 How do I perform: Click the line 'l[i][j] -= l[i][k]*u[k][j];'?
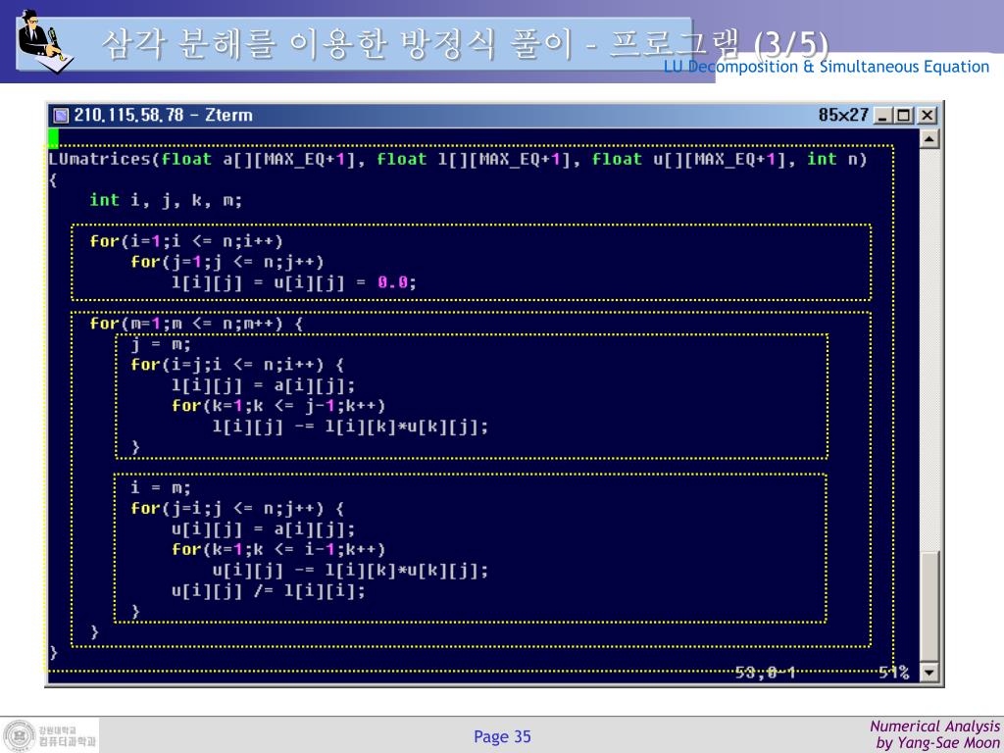(350, 427)
